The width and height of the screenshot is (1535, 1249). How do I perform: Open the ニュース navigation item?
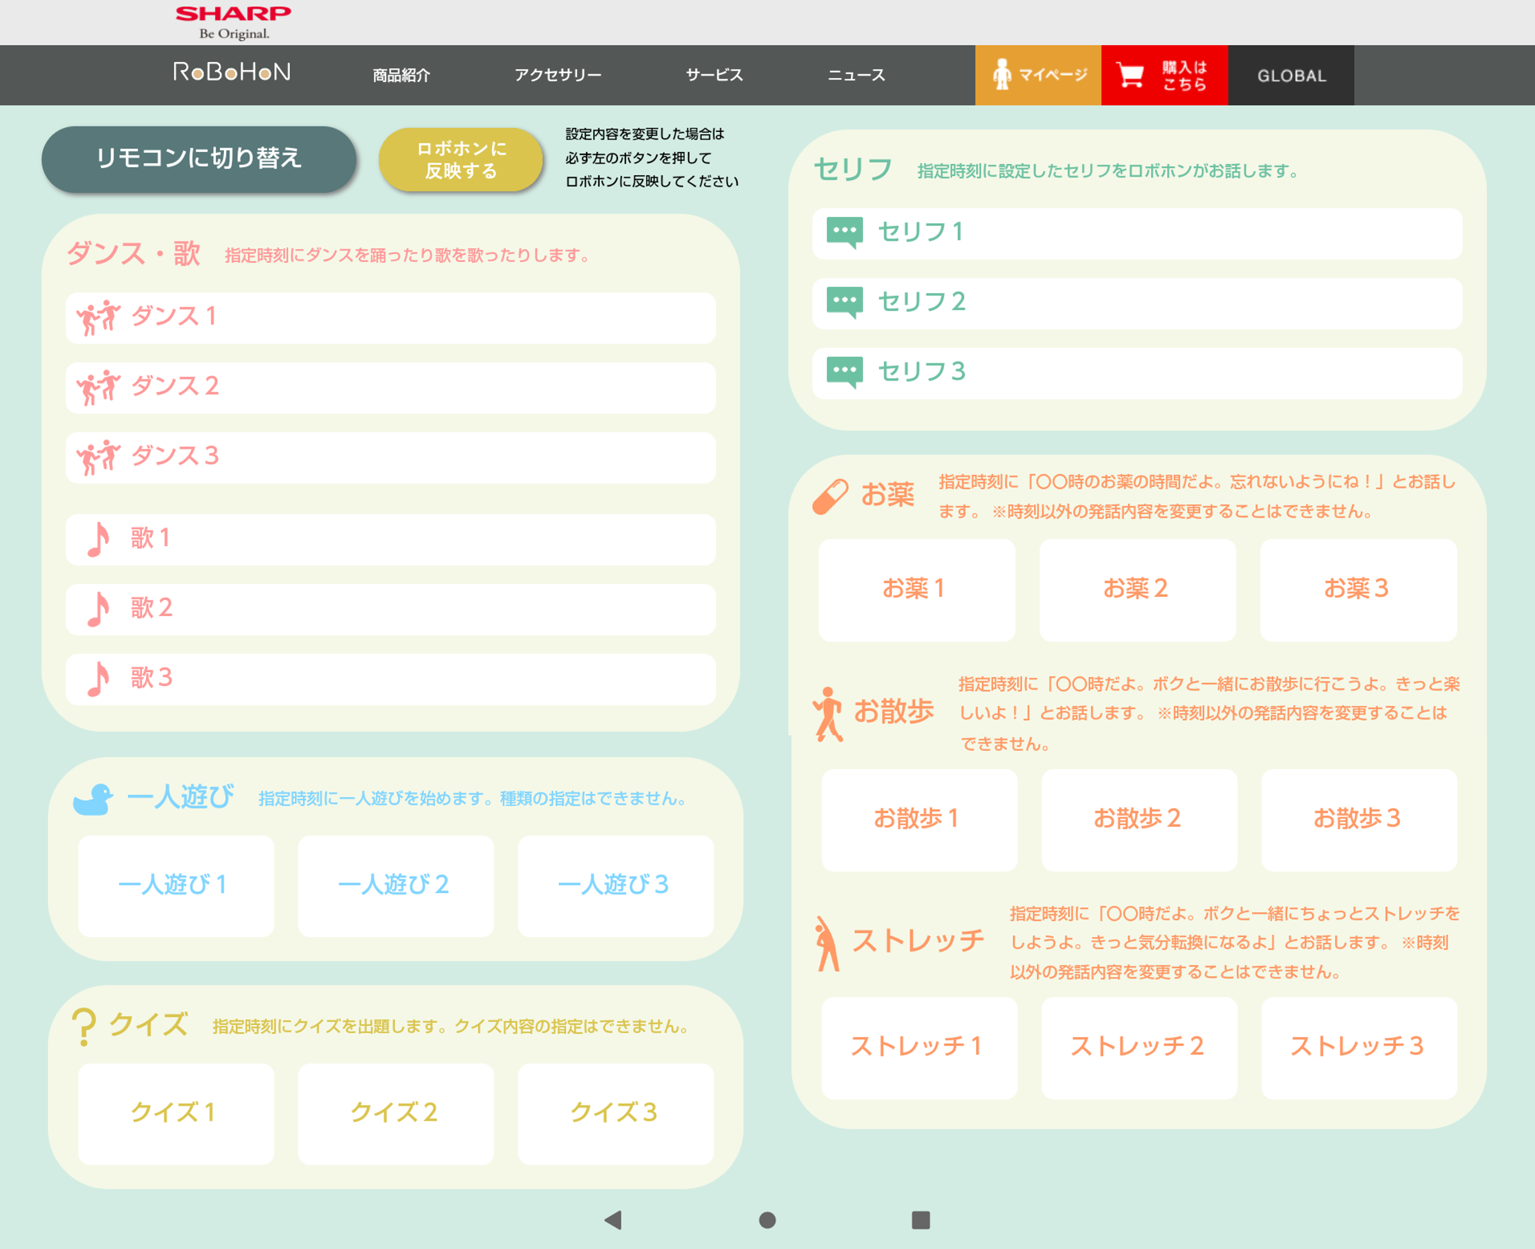tap(856, 75)
